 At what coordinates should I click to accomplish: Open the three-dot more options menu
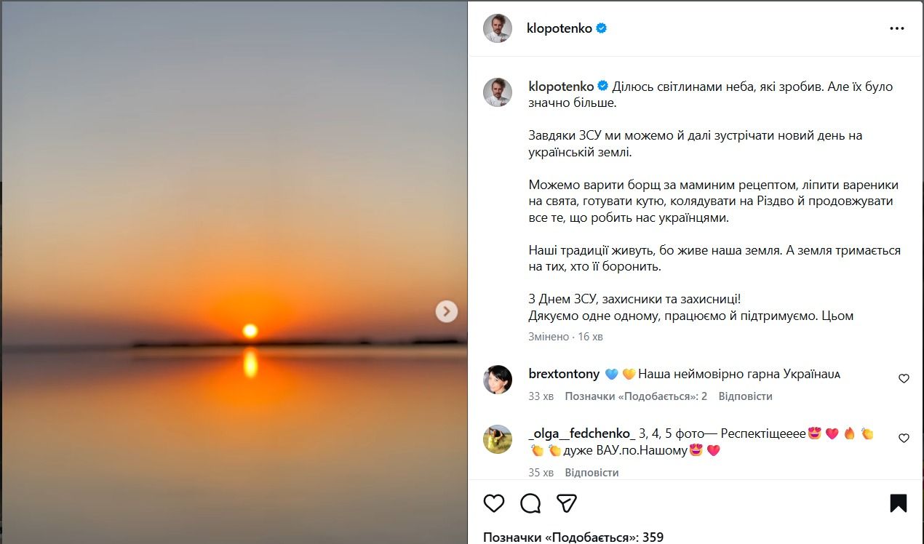click(896, 29)
